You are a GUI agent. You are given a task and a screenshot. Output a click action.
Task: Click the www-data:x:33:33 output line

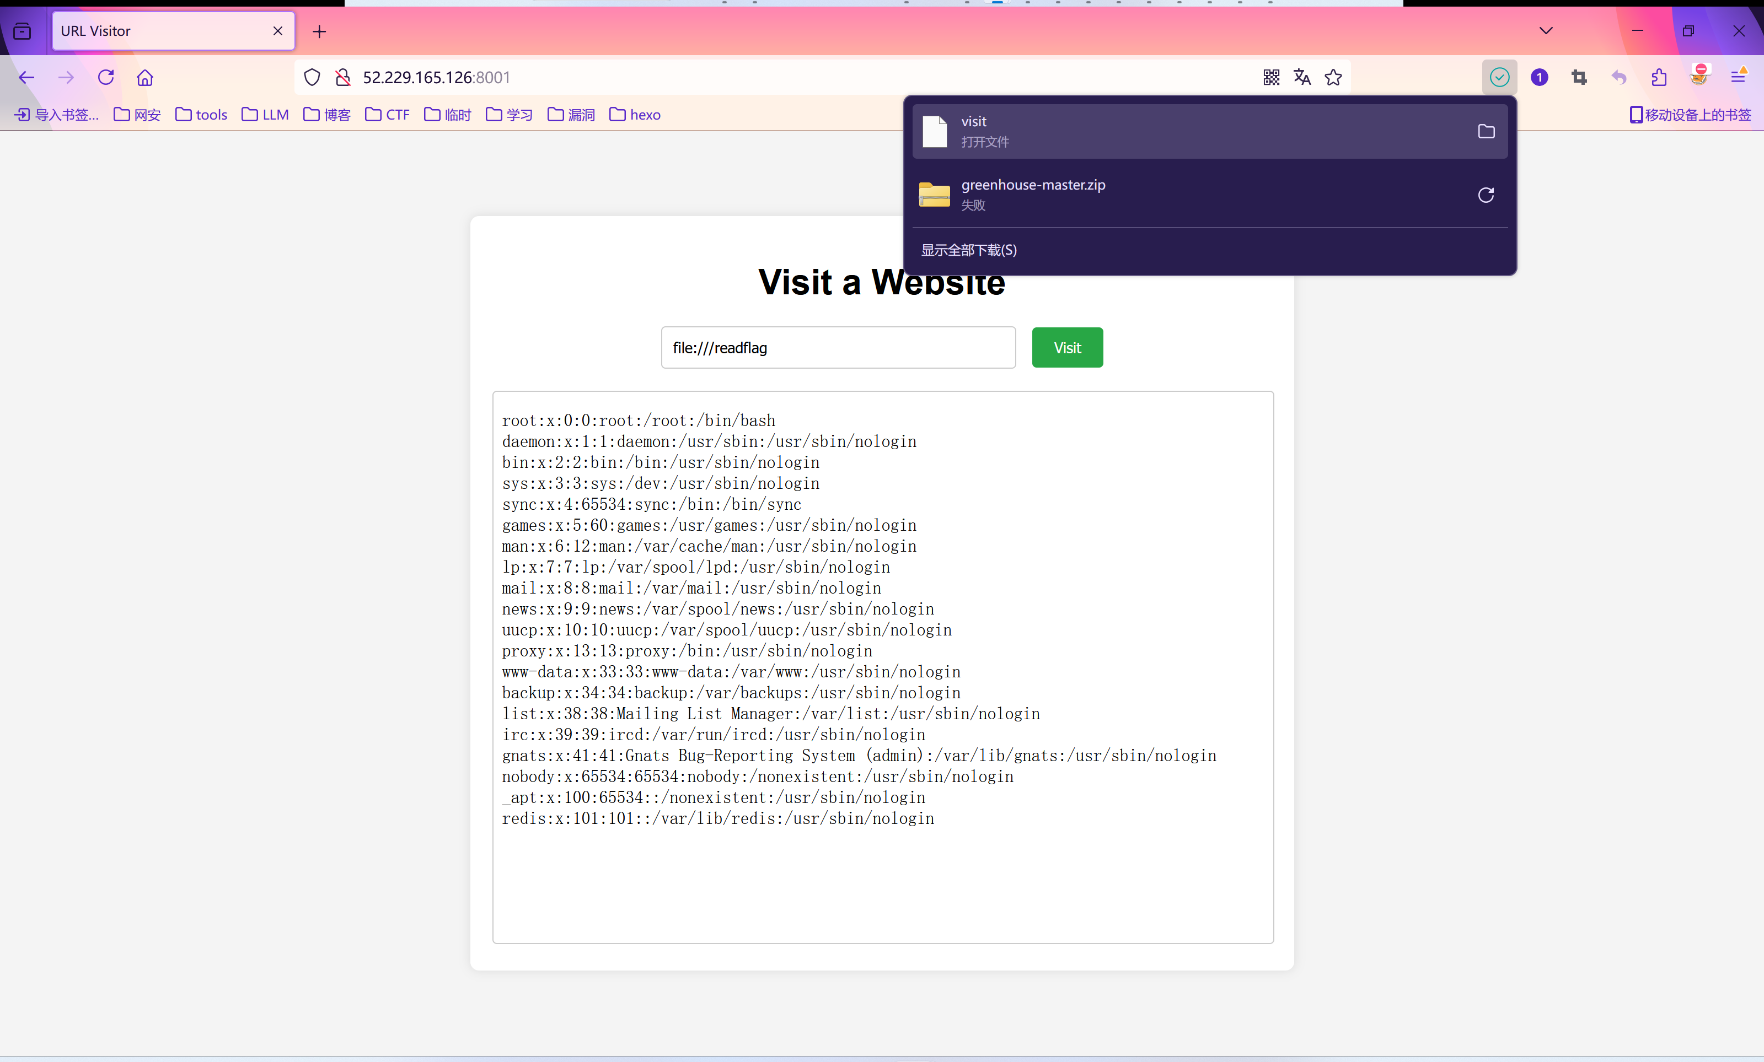coord(731,672)
